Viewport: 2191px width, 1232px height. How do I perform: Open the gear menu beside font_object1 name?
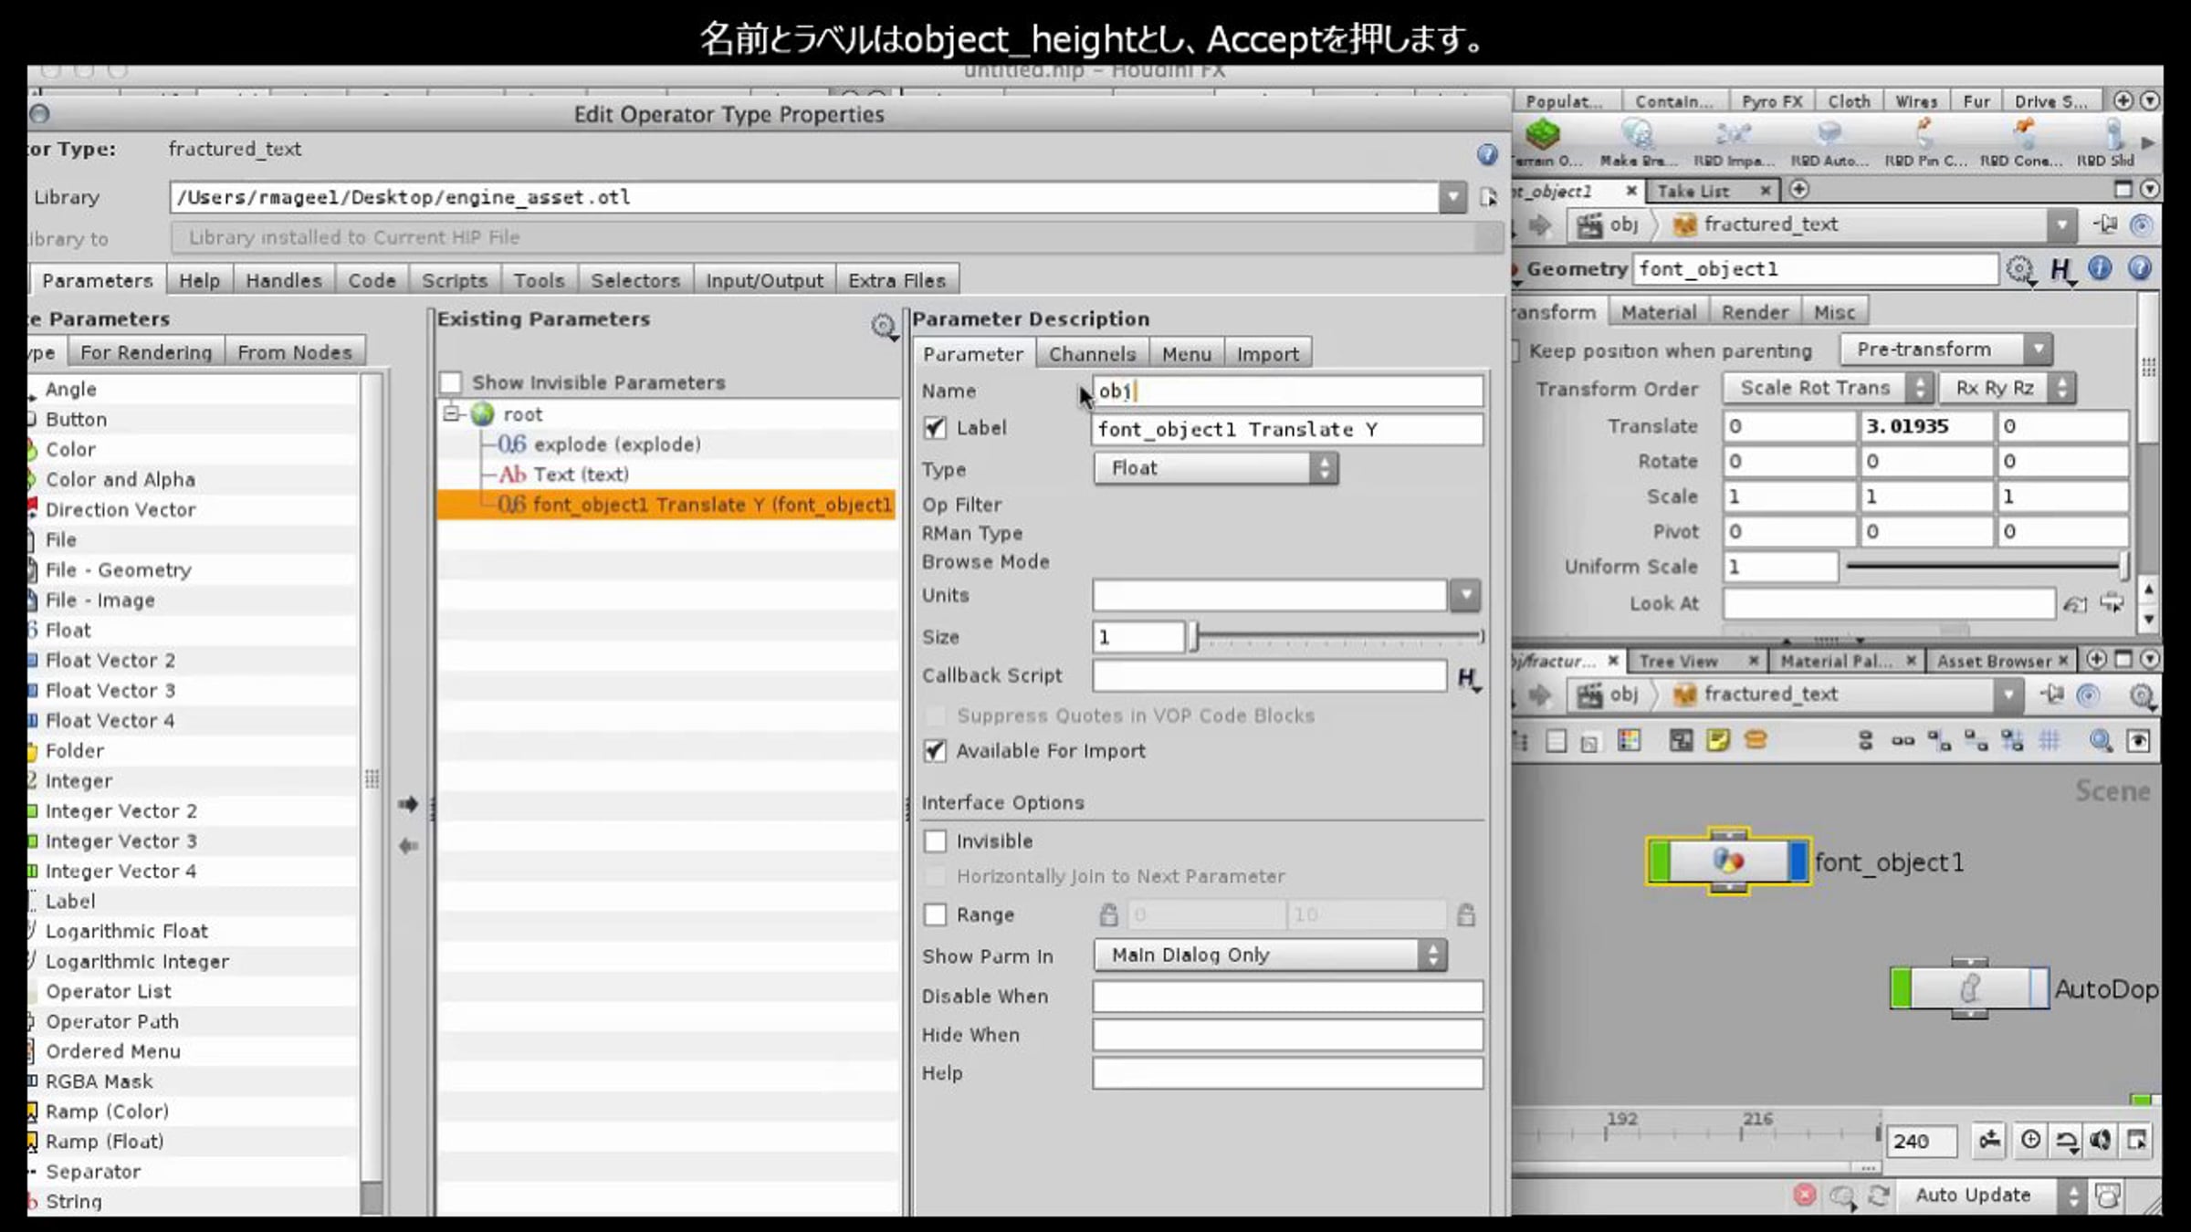(2020, 269)
